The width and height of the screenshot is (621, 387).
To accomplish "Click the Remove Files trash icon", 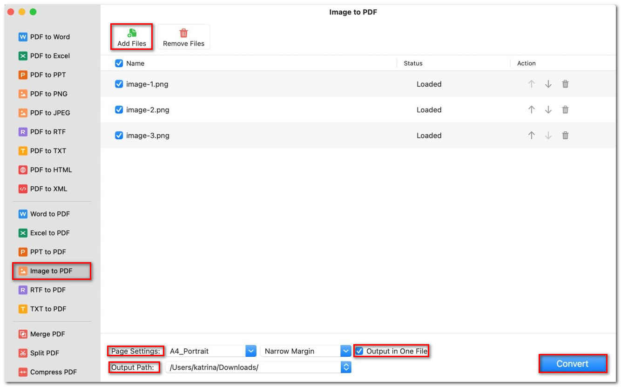I will [x=183, y=33].
